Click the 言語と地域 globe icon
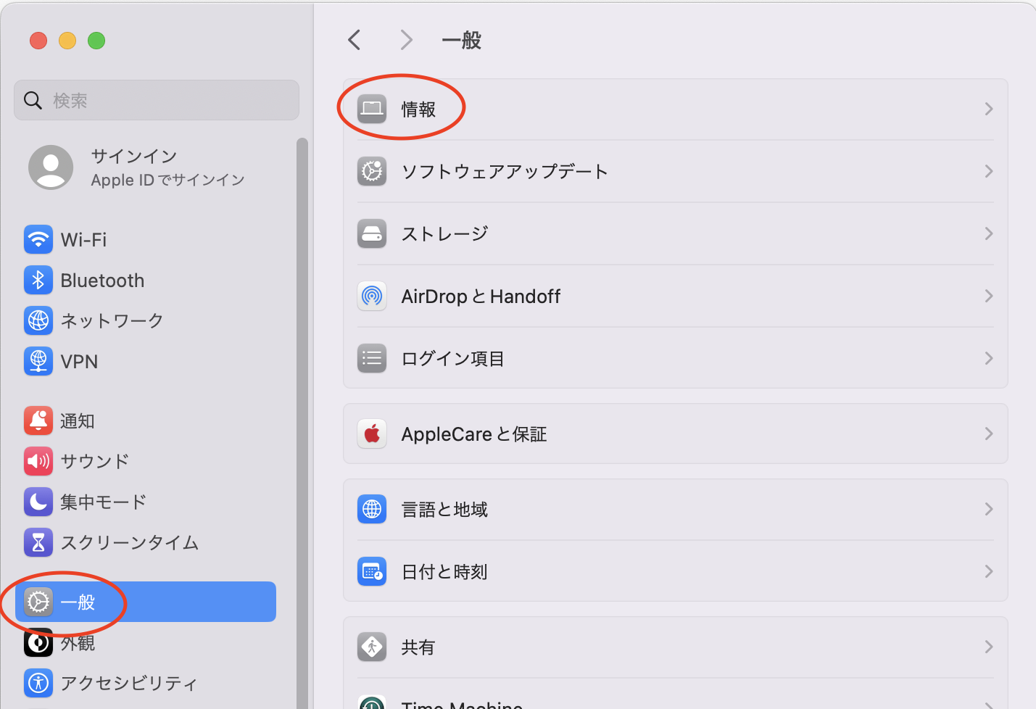1036x709 pixels. (x=372, y=509)
